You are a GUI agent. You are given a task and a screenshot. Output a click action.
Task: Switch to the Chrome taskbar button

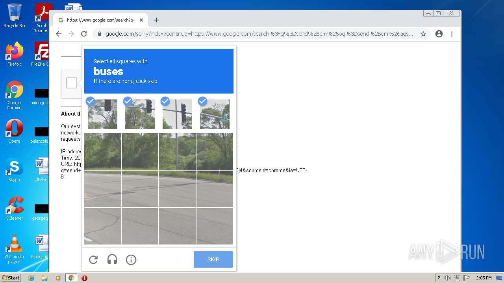click(x=71, y=278)
